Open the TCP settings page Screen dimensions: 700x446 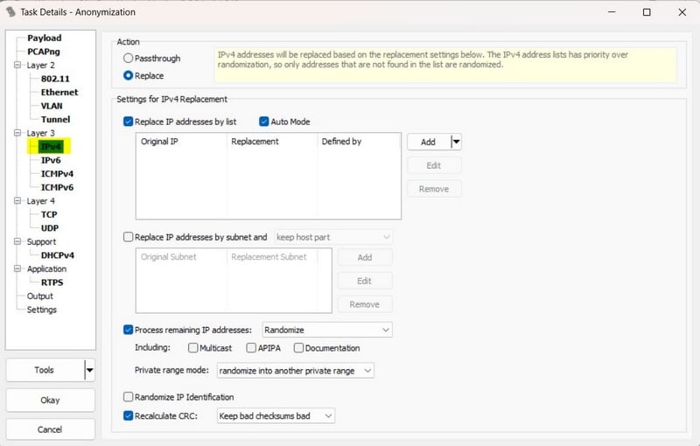[x=49, y=214]
